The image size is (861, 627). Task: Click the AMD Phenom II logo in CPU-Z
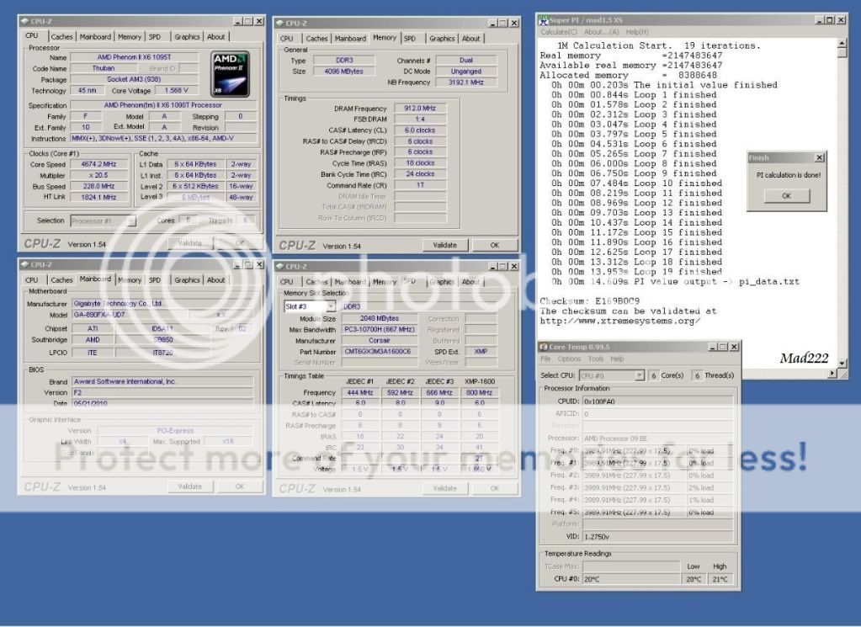pos(230,71)
